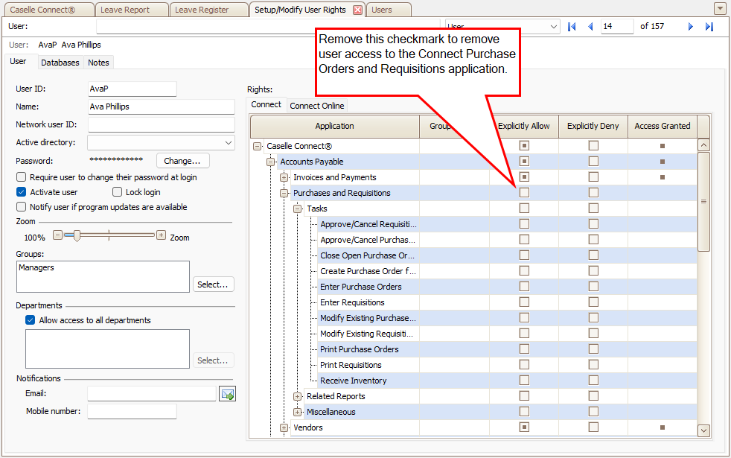The height and width of the screenshot is (458, 731).
Task: Click the send email envelope icon
Action: tap(227, 393)
